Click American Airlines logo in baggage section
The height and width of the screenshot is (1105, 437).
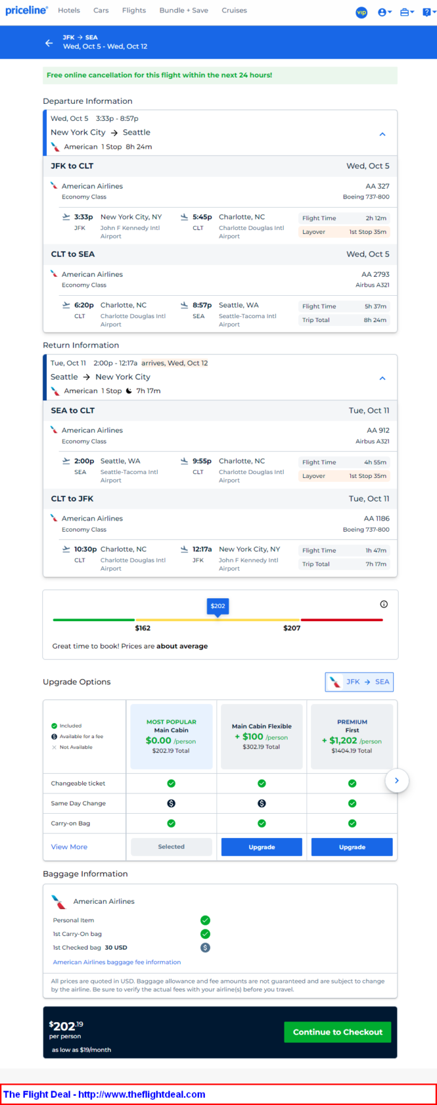(59, 901)
